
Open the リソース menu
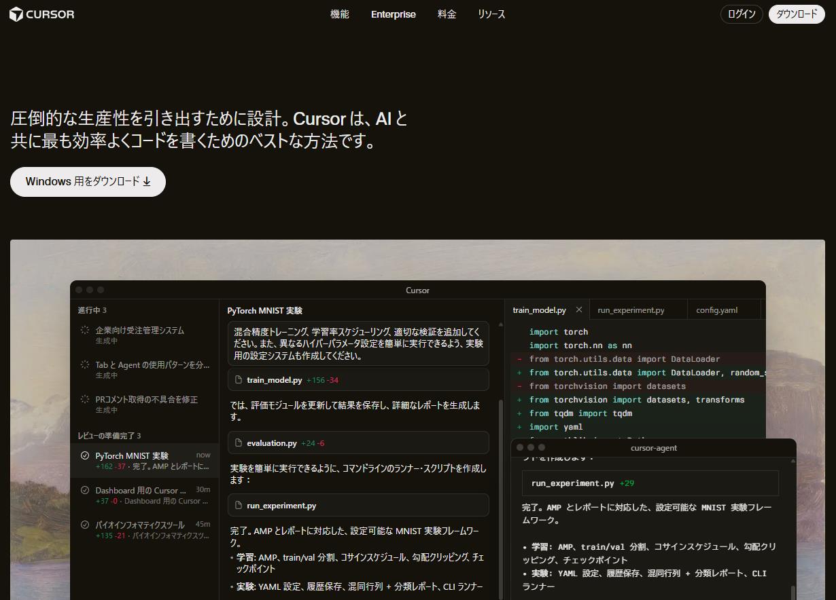point(491,14)
